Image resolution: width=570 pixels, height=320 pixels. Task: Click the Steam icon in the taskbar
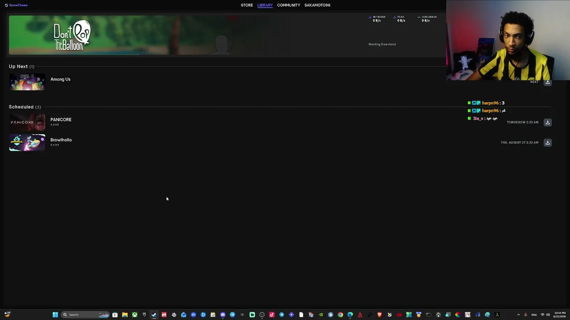154,315
